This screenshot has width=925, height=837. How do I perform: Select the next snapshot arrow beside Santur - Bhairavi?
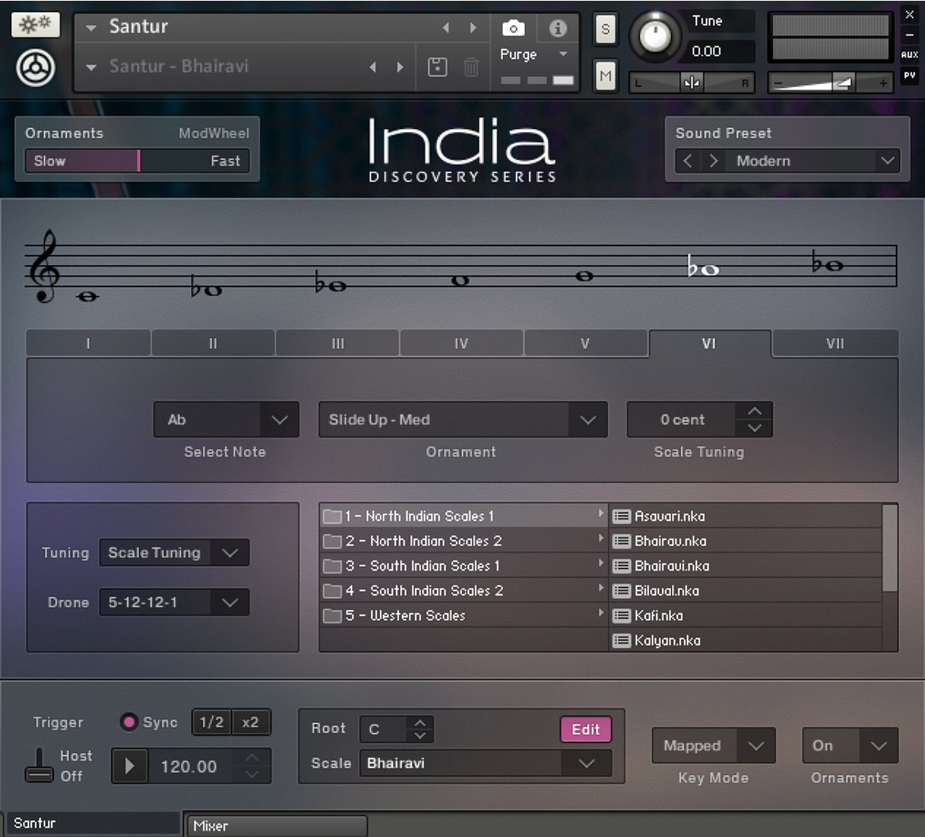400,67
